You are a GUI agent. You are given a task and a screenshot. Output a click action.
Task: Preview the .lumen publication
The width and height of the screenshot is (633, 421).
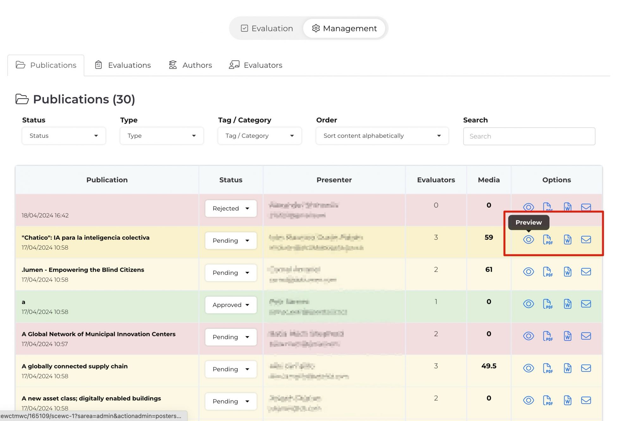(528, 272)
